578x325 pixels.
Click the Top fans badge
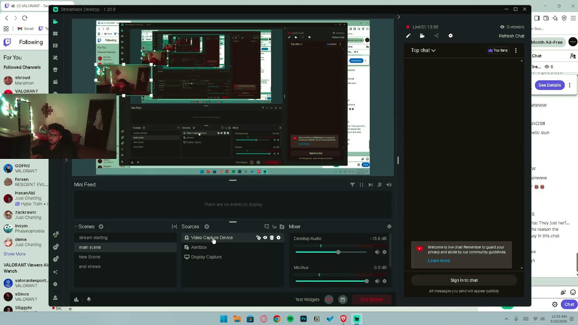point(498,51)
